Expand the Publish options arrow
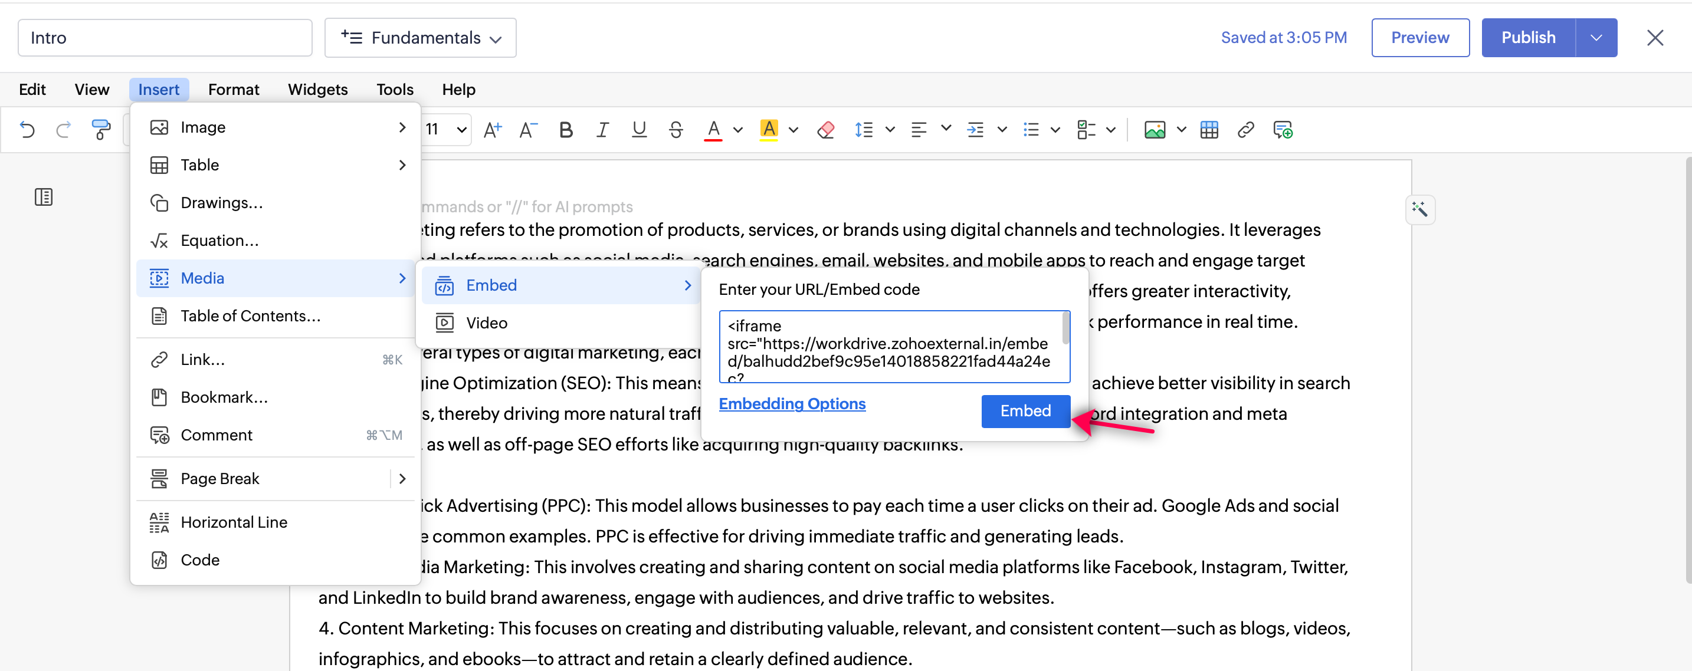 pyautogui.click(x=1596, y=38)
